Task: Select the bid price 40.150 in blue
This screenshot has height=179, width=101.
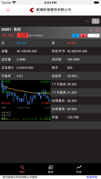Action: pyautogui.click(x=21, y=43)
